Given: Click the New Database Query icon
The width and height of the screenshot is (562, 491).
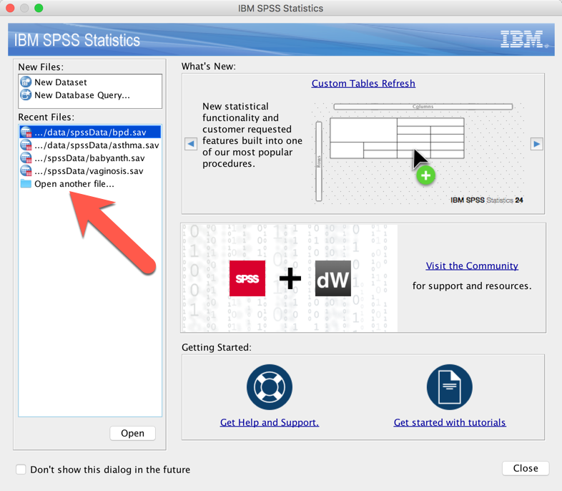Looking at the screenshot, I should [26, 95].
